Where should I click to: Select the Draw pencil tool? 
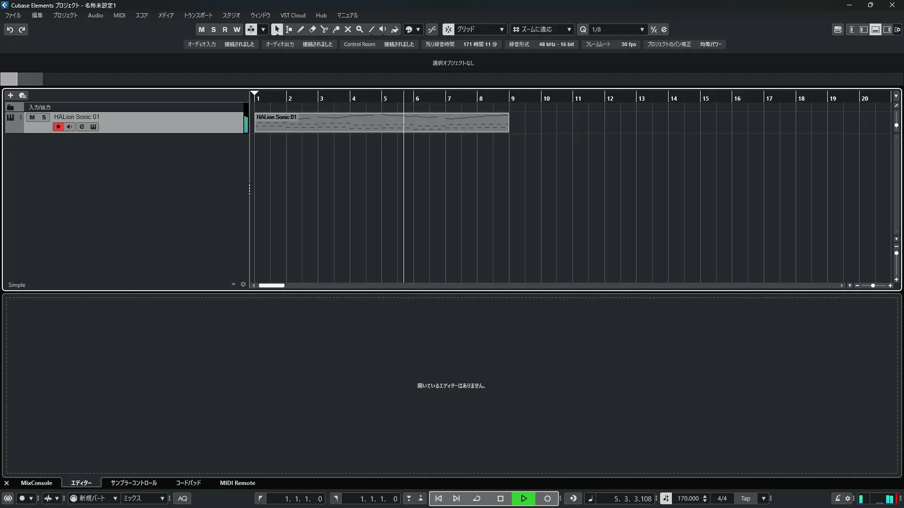pos(300,29)
